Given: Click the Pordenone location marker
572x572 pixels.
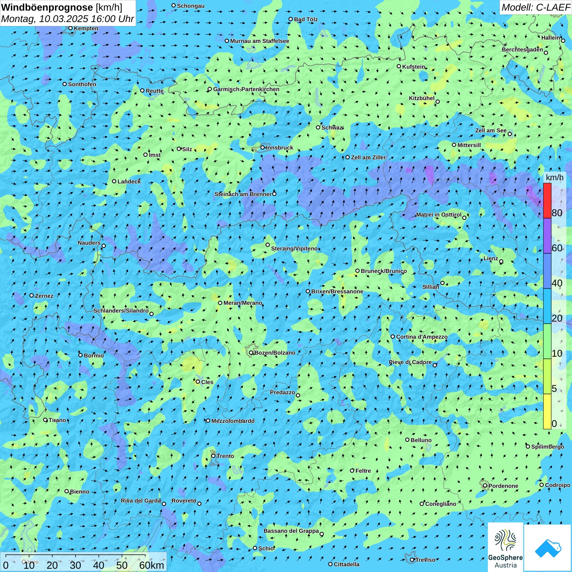Looking at the screenshot, I should [x=485, y=485].
